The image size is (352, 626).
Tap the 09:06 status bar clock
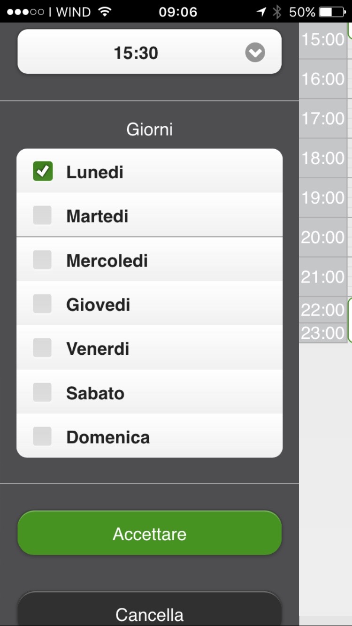[x=177, y=12]
